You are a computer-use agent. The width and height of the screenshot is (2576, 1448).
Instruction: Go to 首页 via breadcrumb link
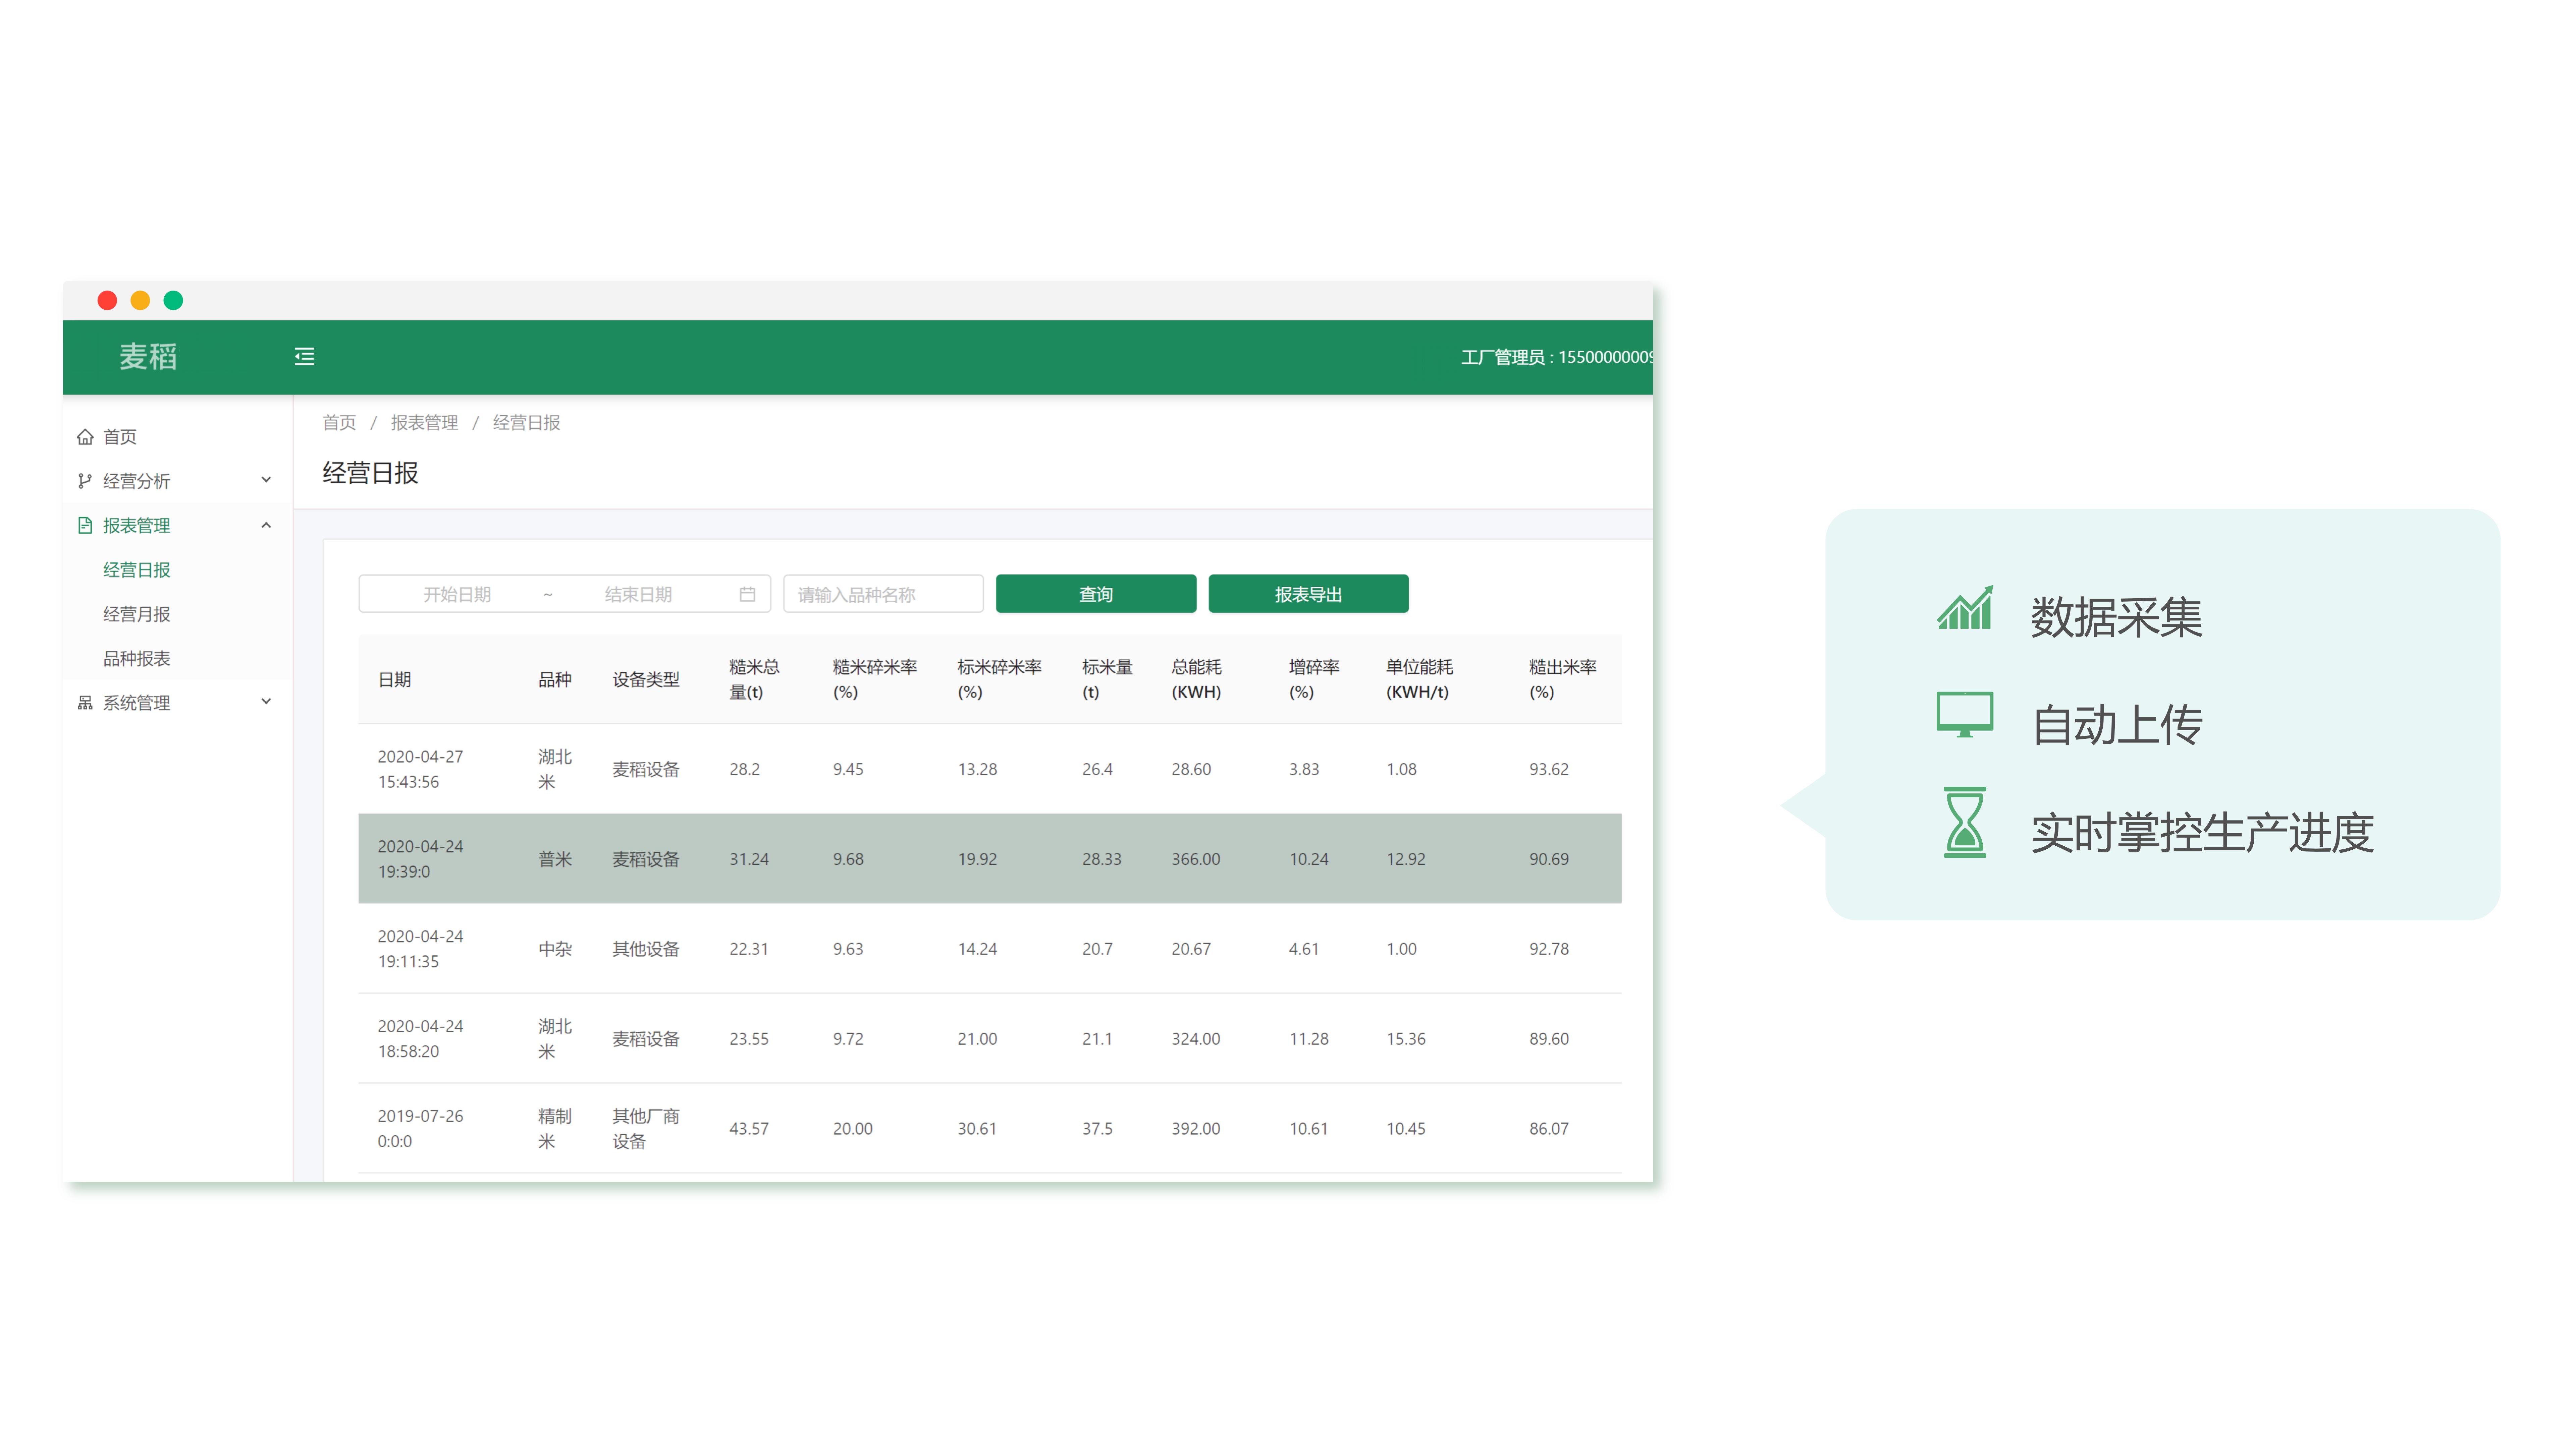coord(339,423)
